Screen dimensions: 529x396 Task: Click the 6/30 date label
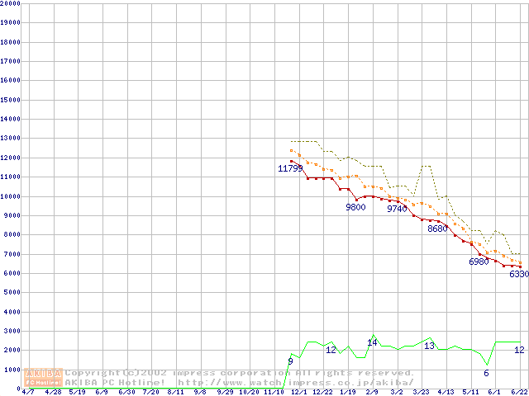126,393
